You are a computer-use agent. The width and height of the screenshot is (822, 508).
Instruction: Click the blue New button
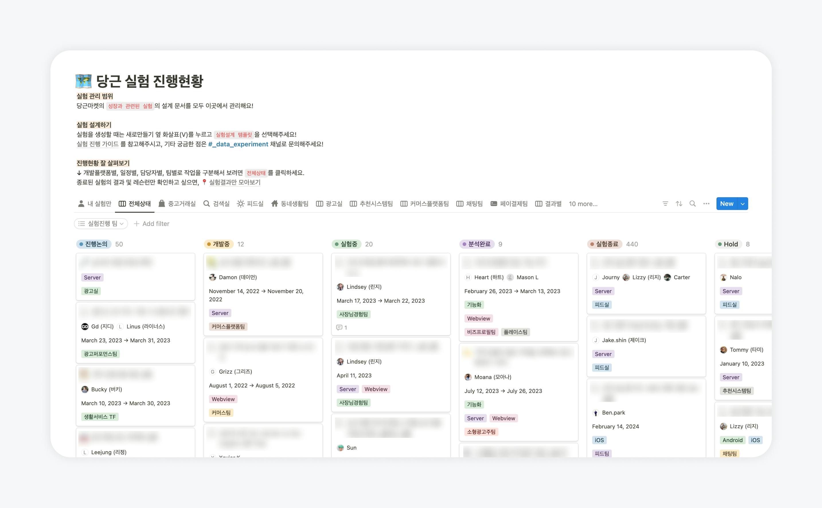click(x=727, y=204)
